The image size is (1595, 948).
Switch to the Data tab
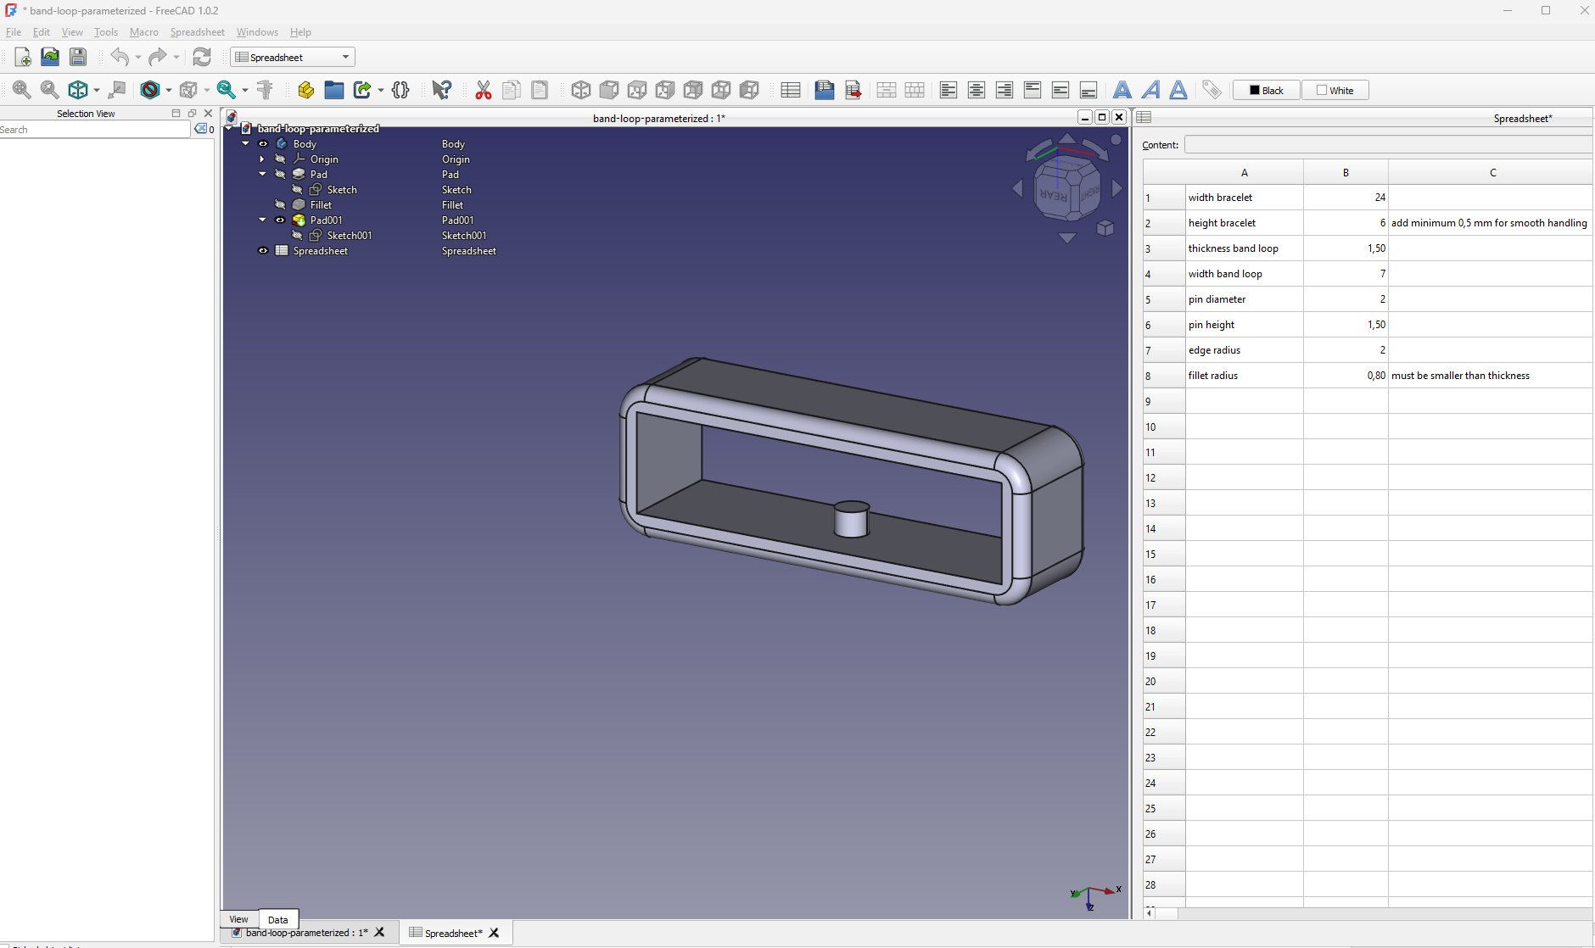(277, 919)
